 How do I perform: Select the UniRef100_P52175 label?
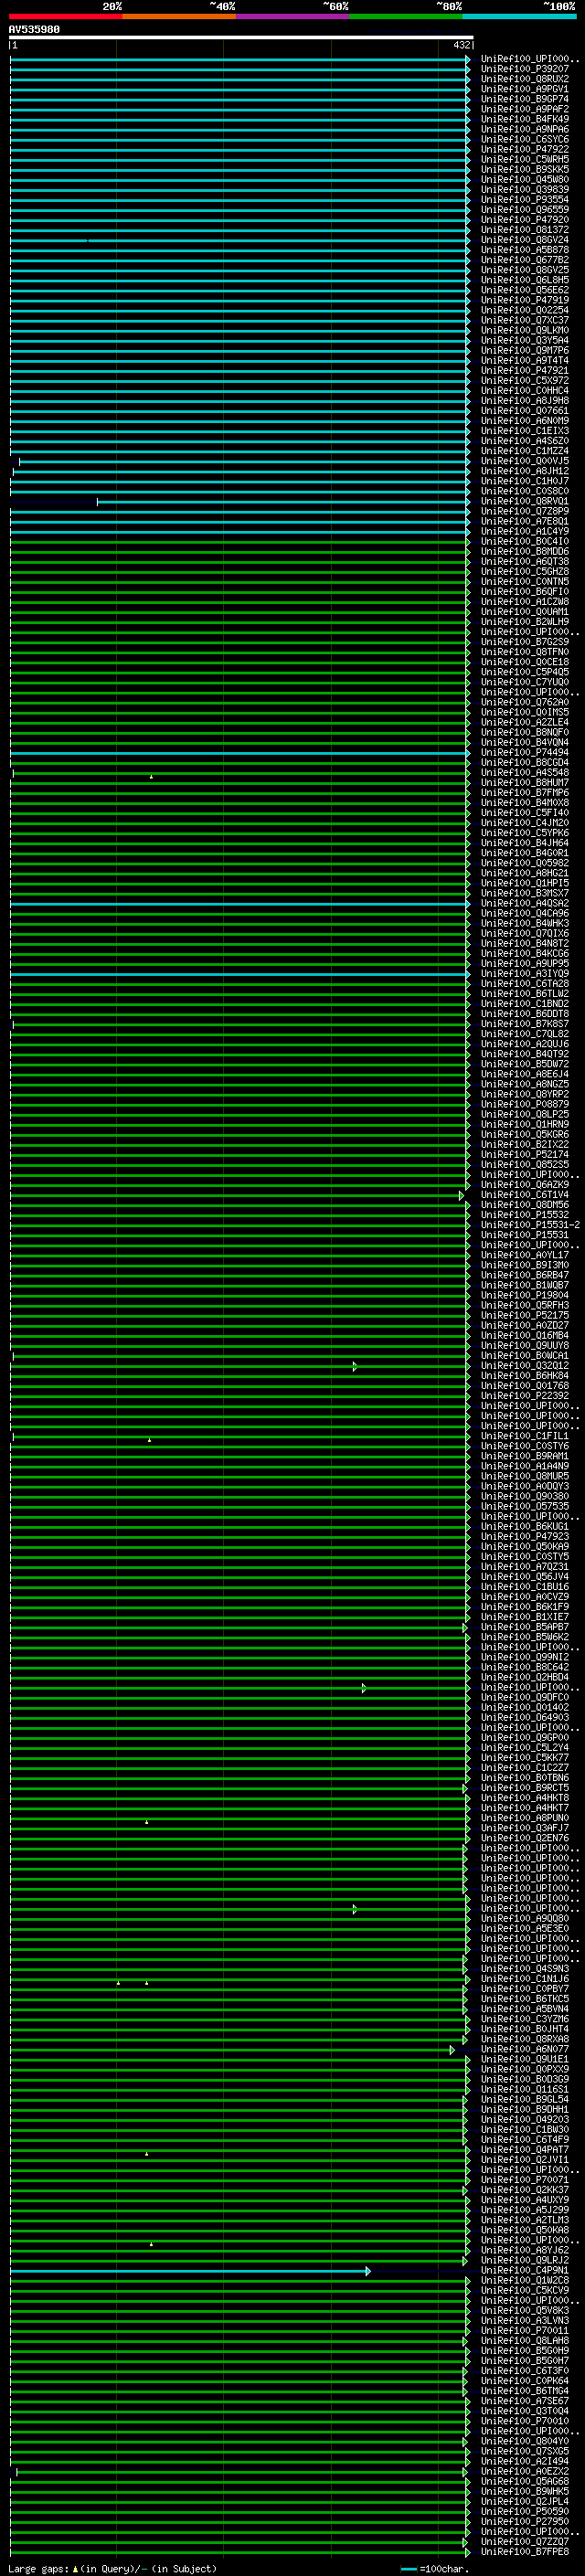pos(525,1315)
